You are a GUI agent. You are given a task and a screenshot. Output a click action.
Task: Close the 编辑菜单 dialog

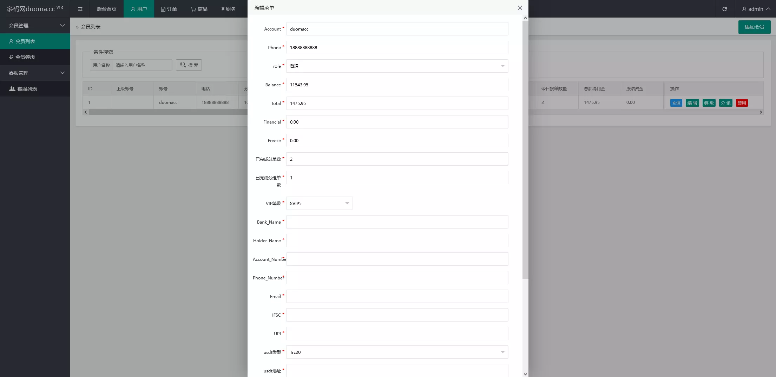click(520, 8)
